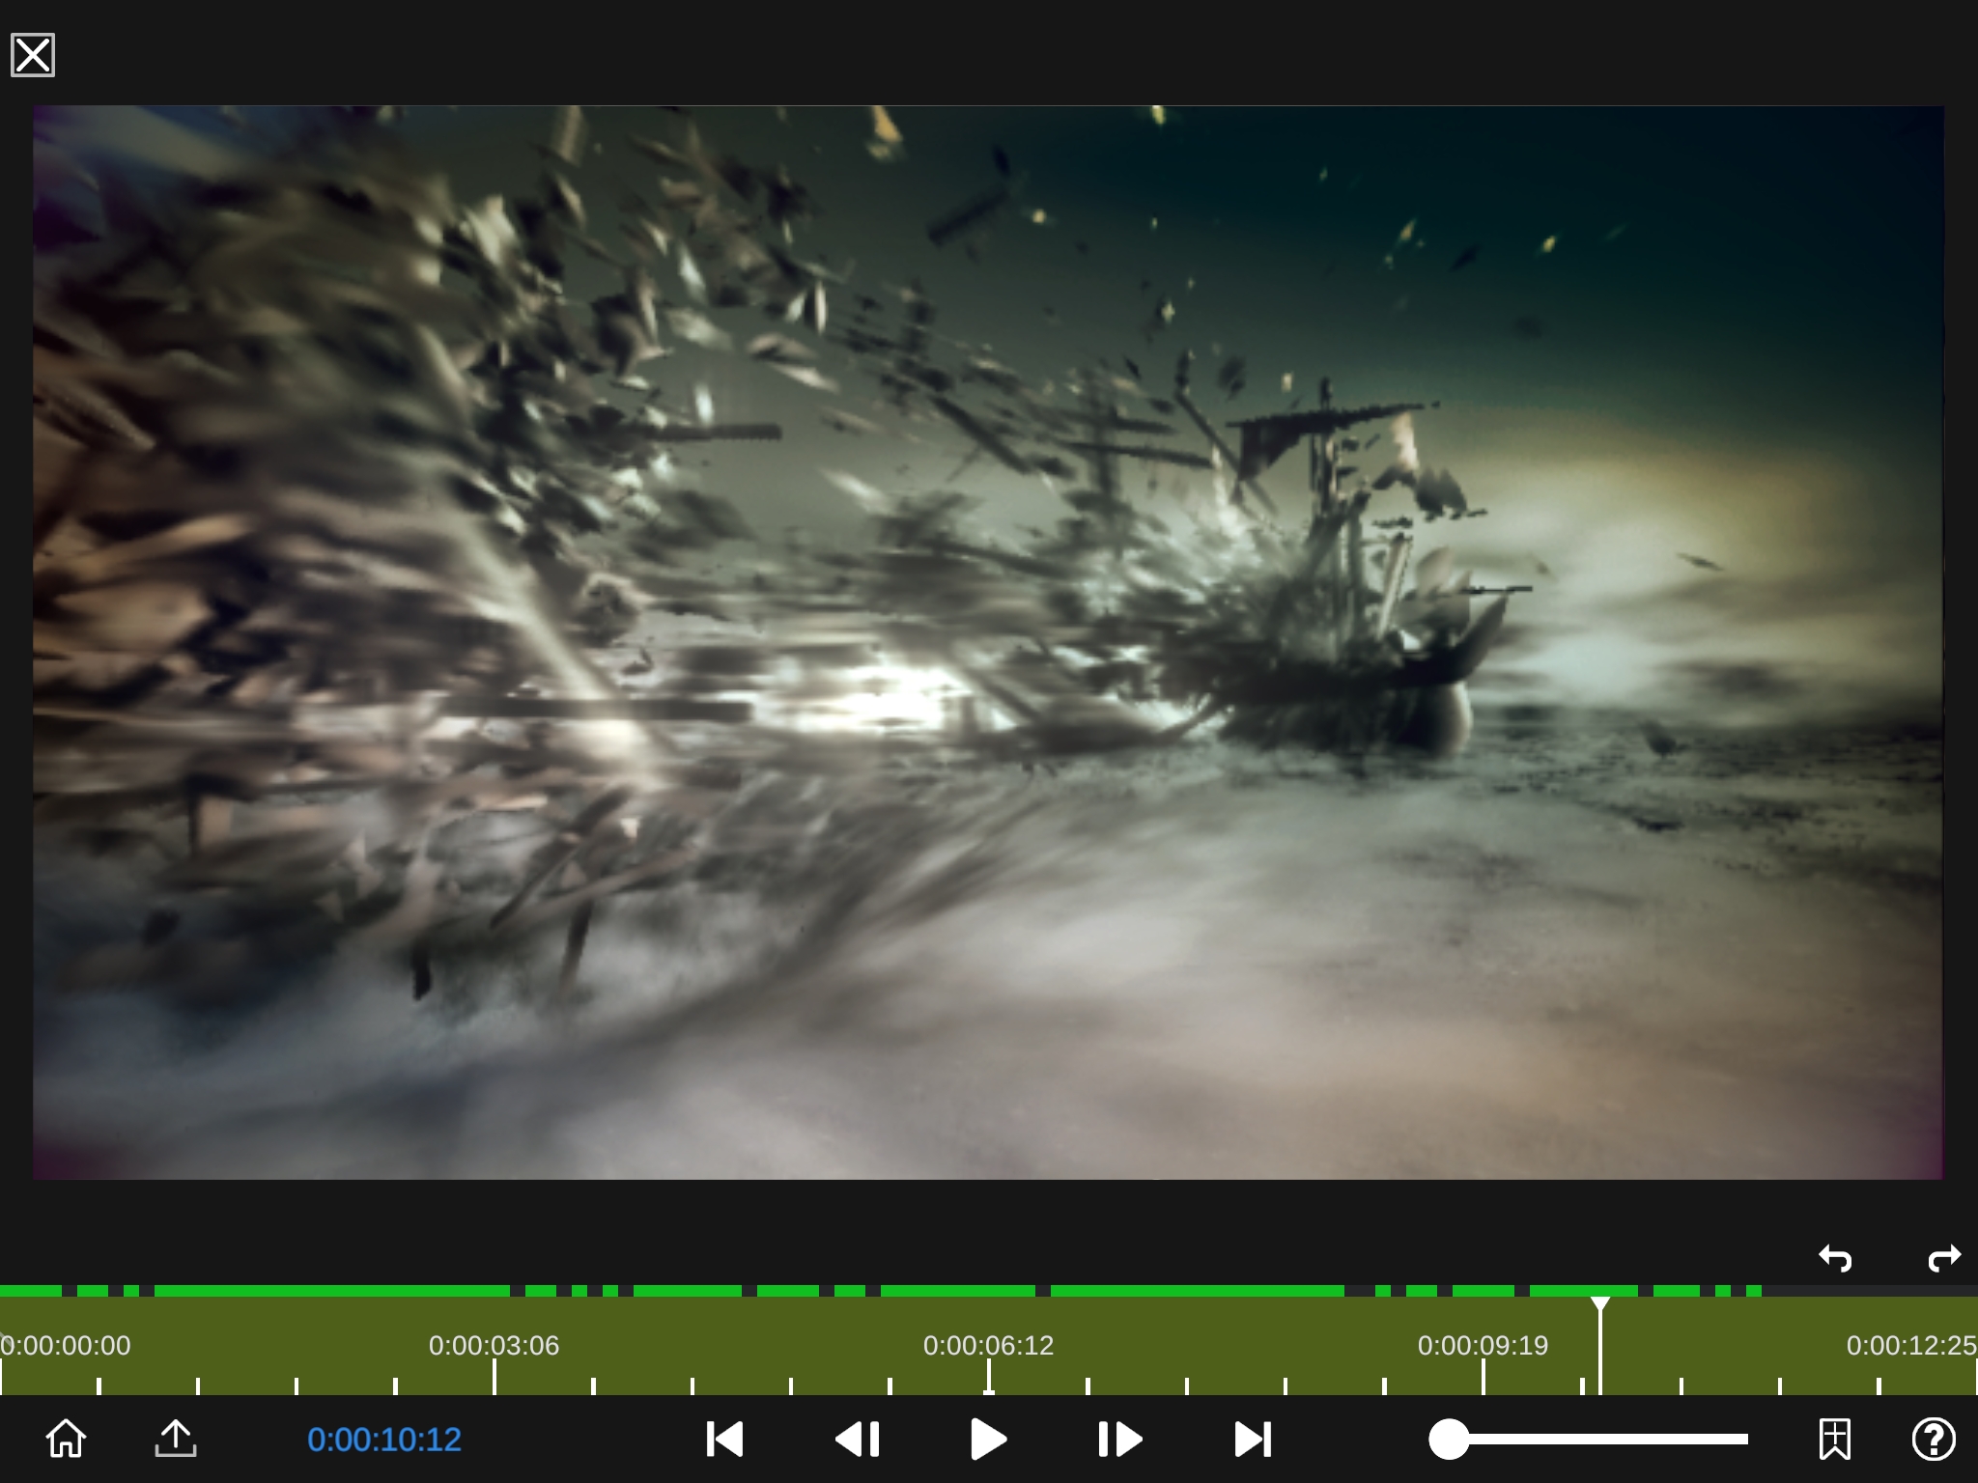Undo the last action
1978x1483 pixels.
[1835, 1258]
